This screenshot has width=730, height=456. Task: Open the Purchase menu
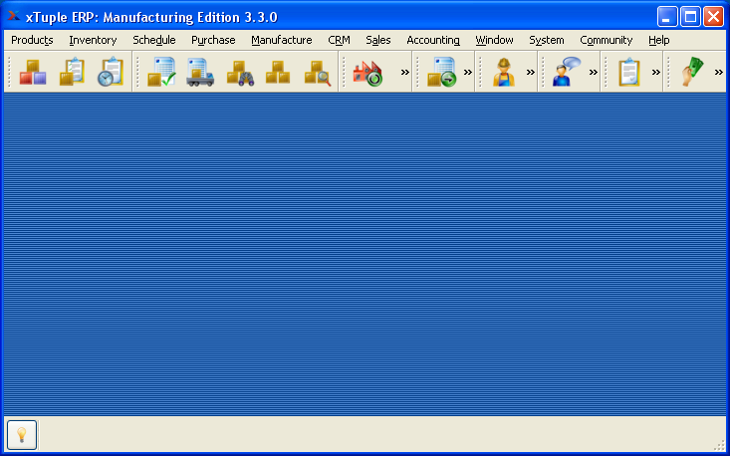[x=213, y=41]
